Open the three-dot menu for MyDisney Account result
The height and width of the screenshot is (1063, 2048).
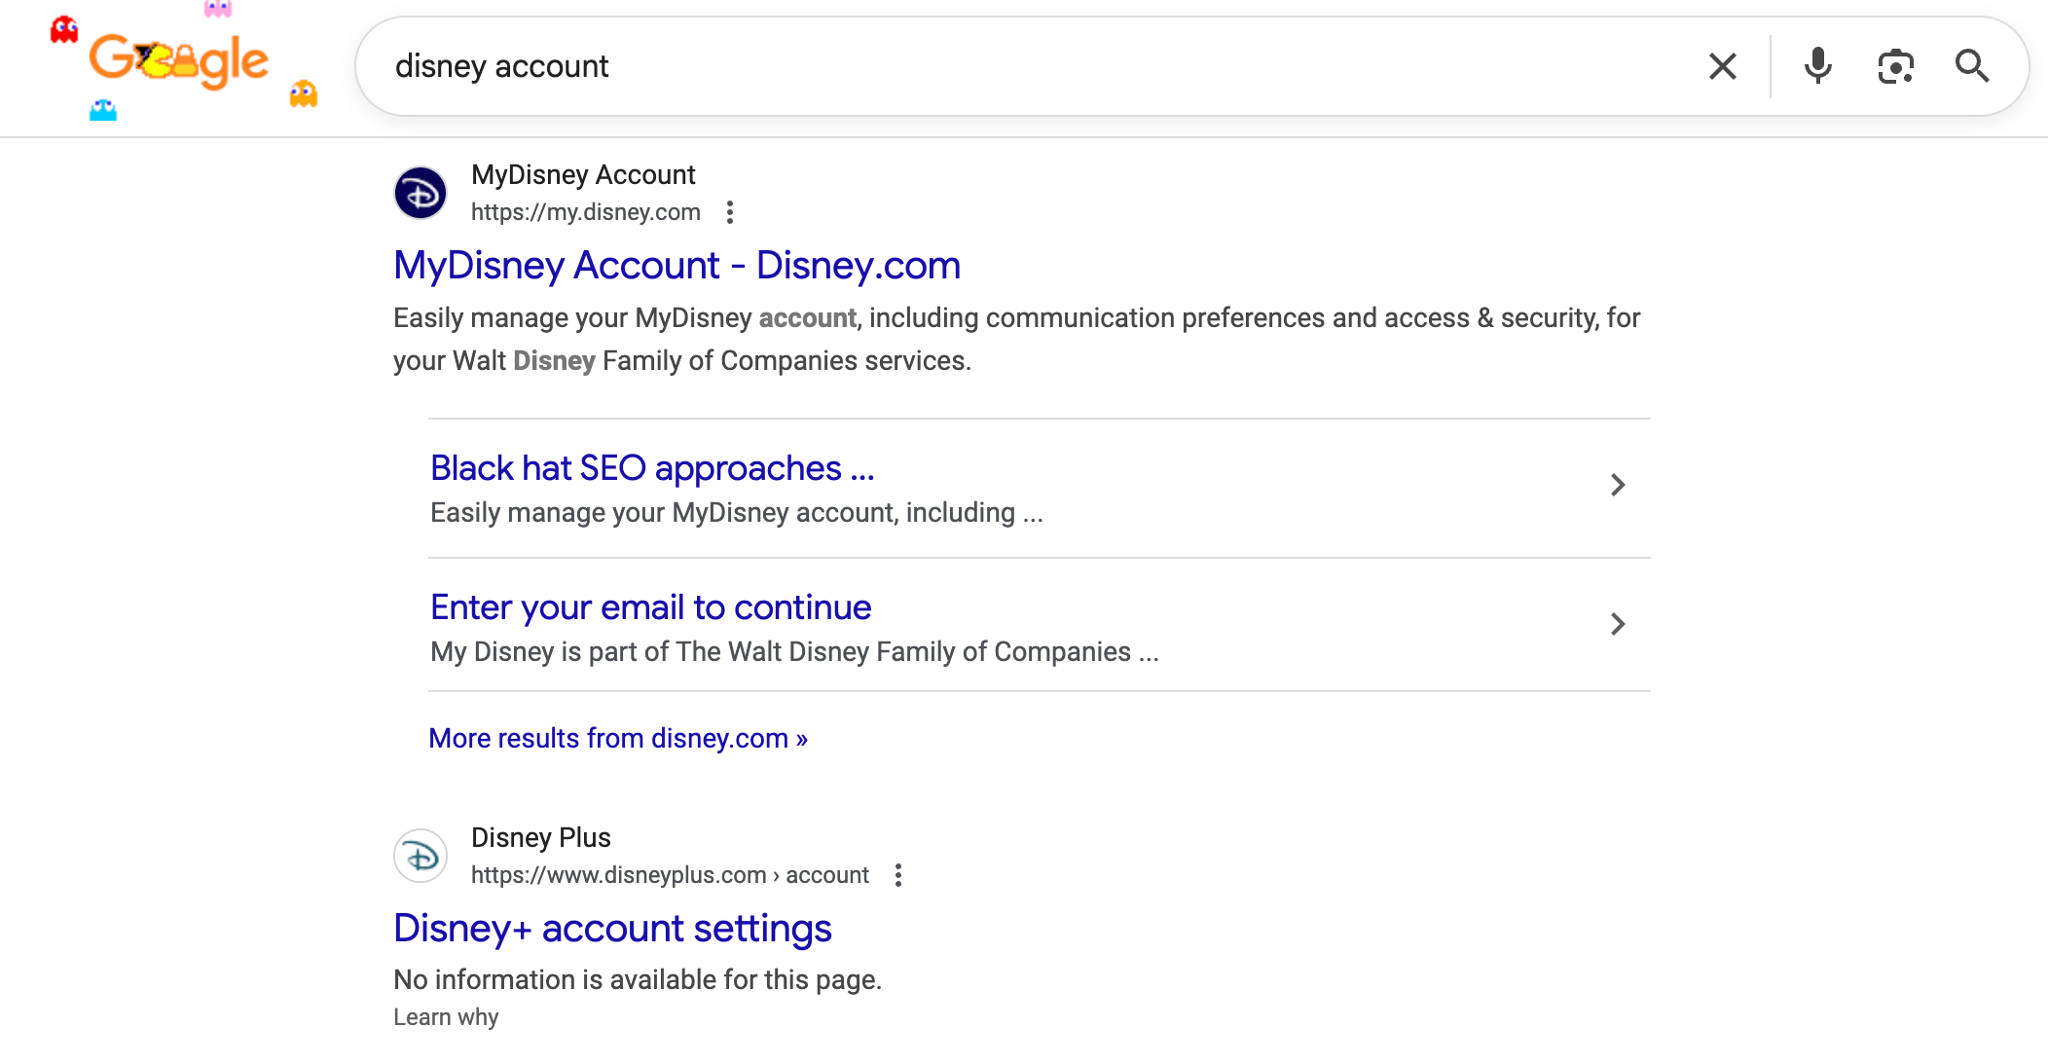coord(730,211)
